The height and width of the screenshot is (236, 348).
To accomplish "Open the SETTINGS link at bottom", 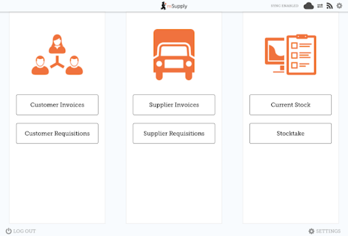I will (x=328, y=231).
